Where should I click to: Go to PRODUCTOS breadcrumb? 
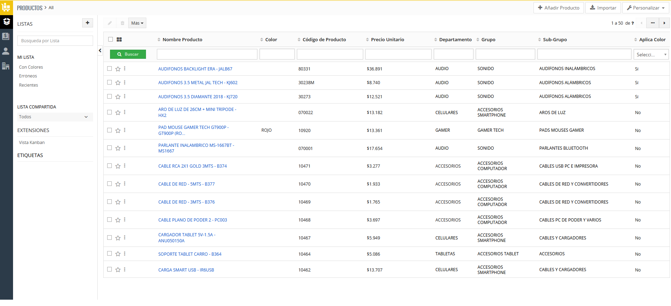click(x=30, y=8)
